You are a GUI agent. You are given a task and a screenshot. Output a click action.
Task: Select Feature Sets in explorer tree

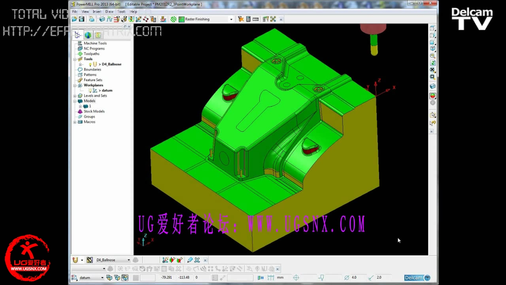(93, 80)
